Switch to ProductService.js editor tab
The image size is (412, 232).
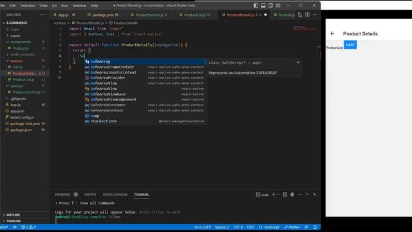[149, 15]
